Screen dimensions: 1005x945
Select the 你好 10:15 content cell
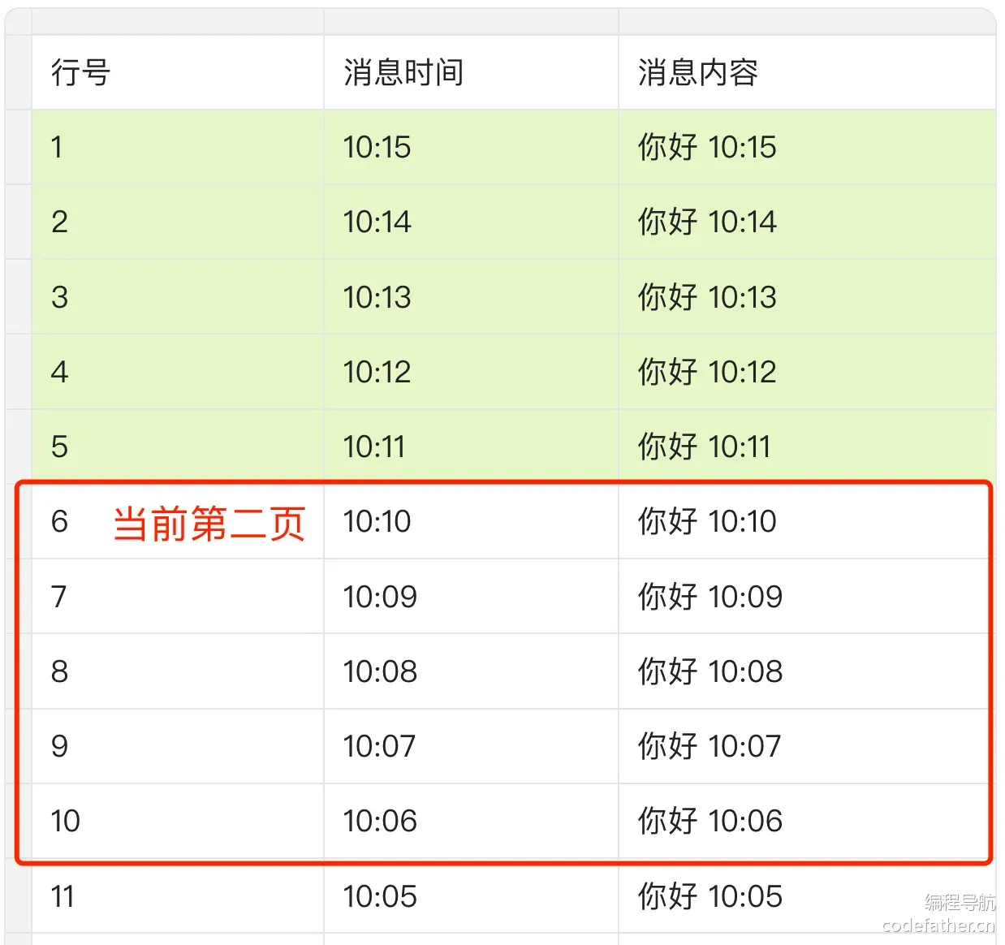807,147
